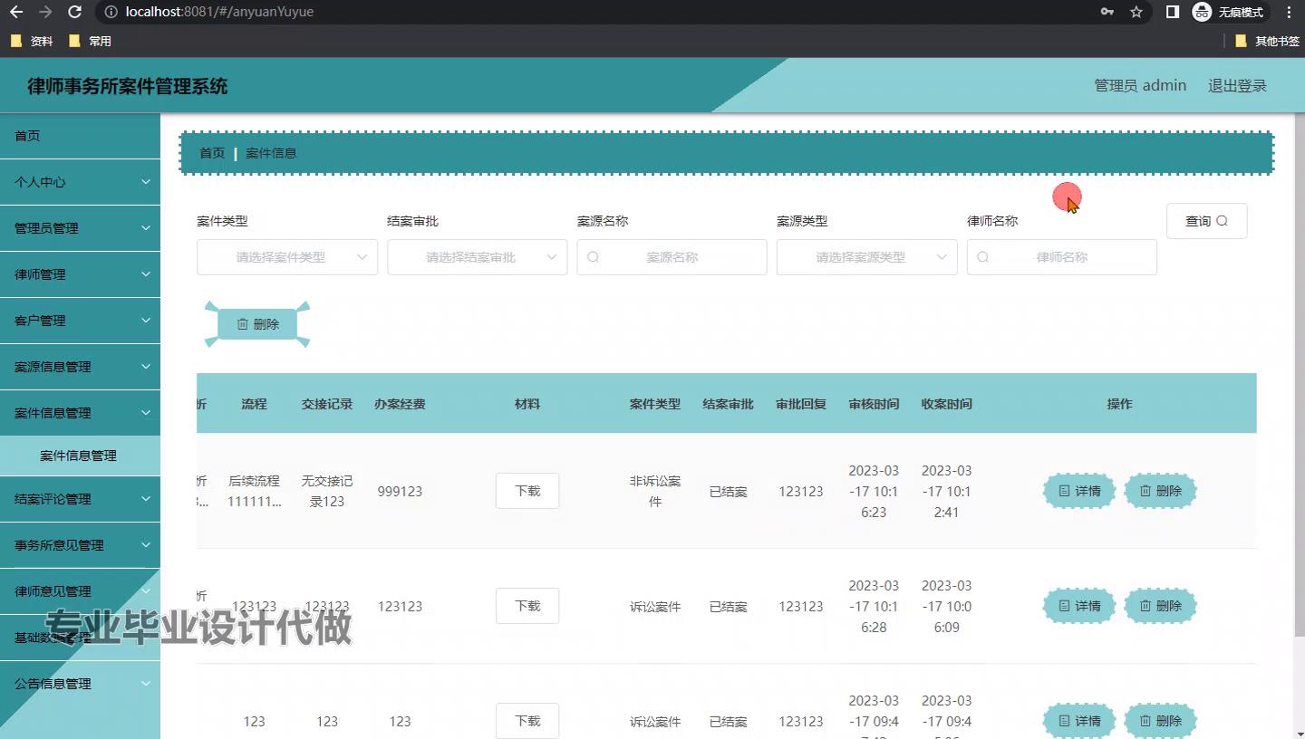Click the search magnifier in 律师名称 field
This screenshot has height=739, width=1305.
983,257
